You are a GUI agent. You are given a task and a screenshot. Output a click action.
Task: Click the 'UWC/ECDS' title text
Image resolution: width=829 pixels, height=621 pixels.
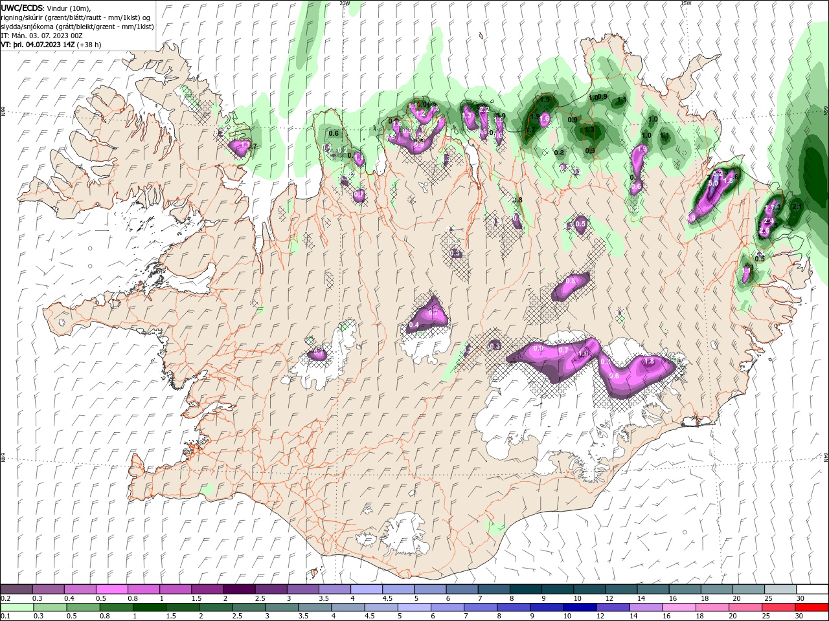(22, 8)
